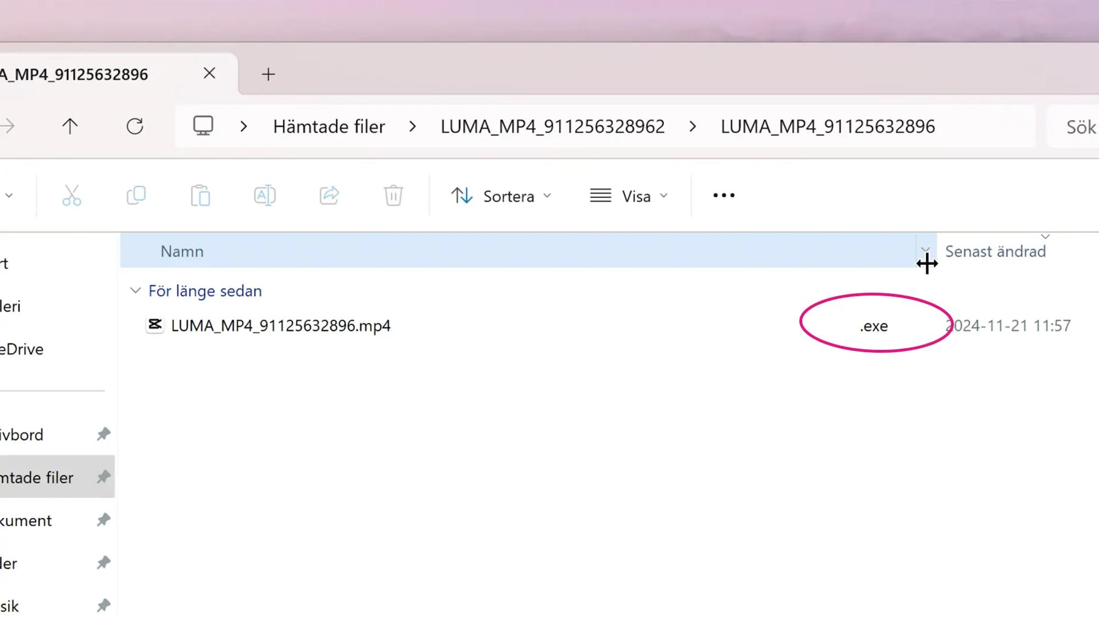Viewport: 1099px width, 618px height.
Task: Sort by Namn column header
Action: coord(182,252)
